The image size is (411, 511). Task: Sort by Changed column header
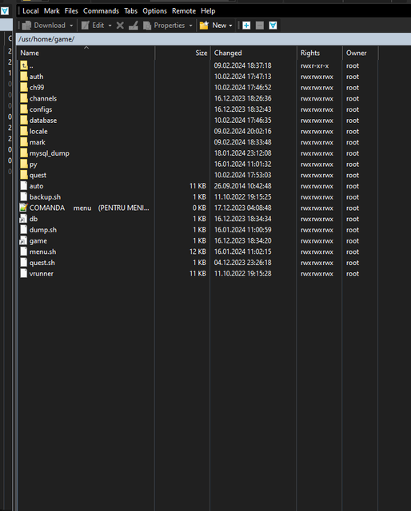pyautogui.click(x=253, y=53)
